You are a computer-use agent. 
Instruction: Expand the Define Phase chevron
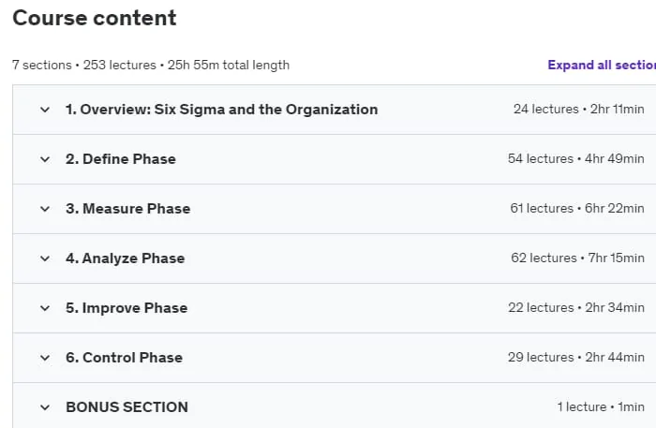pyautogui.click(x=45, y=159)
